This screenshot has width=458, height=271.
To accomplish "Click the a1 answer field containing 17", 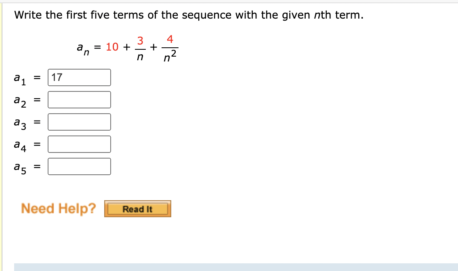I will coord(79,77).
